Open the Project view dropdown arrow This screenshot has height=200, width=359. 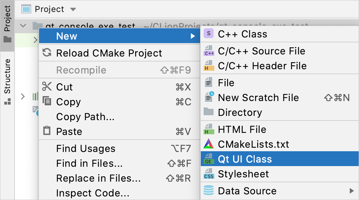(x=73, y=9)
